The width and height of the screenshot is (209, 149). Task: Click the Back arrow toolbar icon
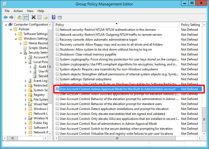pos(5,17)
